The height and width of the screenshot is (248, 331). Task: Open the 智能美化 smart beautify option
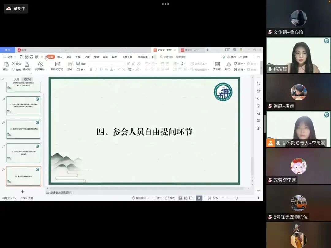(140, 198)
